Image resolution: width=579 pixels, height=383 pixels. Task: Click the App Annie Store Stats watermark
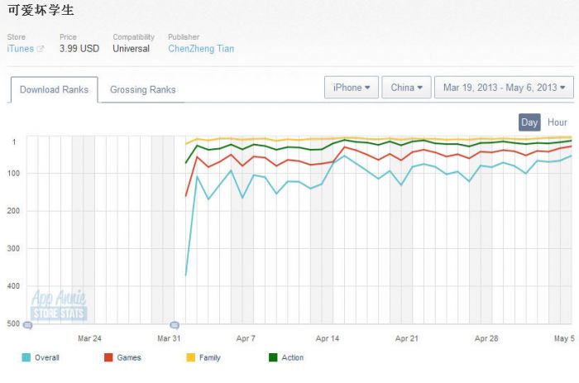point(59,305)
